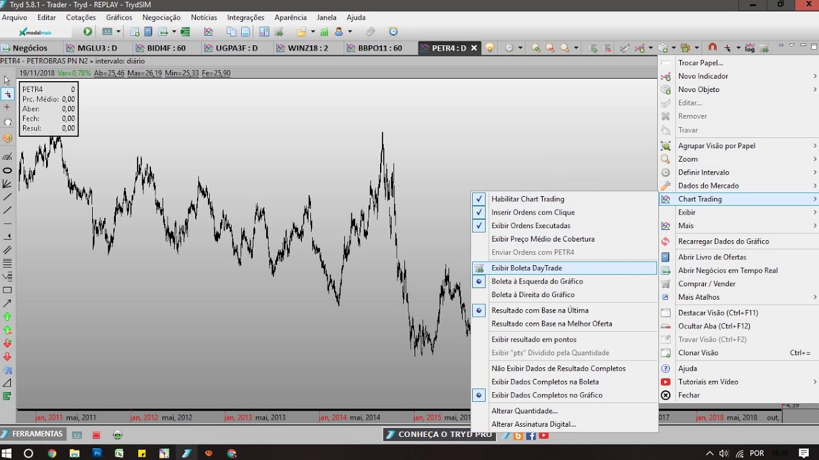This screenshot has width=819, height=460.
Task: Click the volume icon in the system tray
Action: pos(723,453)
